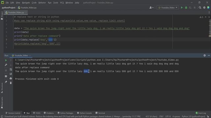The width and height of the screenshot is (211, 118).
Task: Open the VCS menu
Action: click(62, 3)
